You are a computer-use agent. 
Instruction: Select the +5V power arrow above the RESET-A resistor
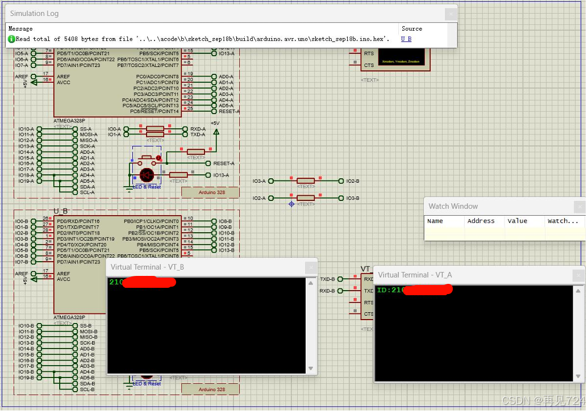tap(216, 132)
